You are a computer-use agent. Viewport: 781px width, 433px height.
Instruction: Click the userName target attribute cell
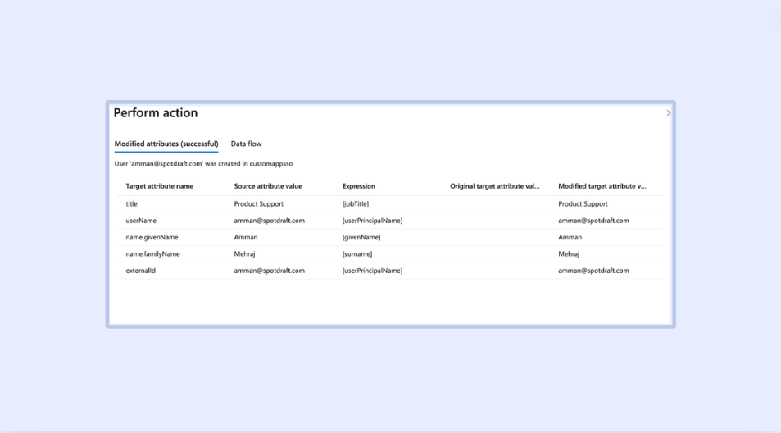[x=141, y=221]
